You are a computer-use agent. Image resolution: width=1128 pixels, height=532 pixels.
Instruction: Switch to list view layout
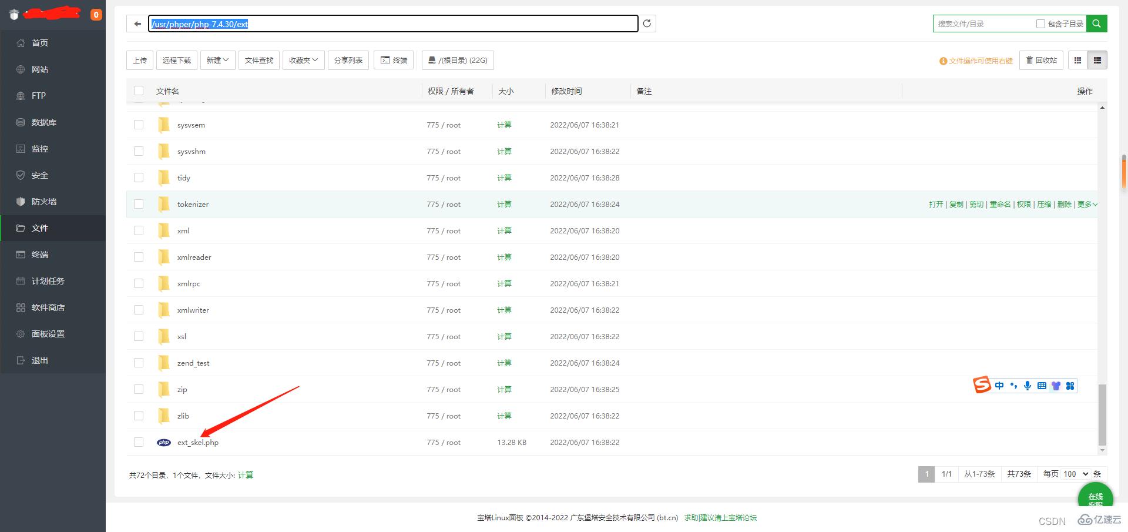click(1097, 60)
